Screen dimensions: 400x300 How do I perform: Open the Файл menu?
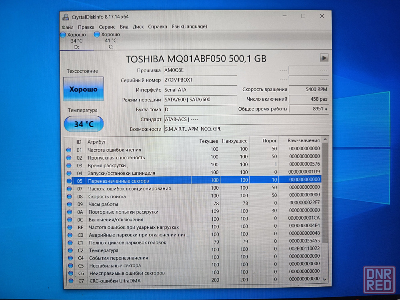click(x=67, y=27)
